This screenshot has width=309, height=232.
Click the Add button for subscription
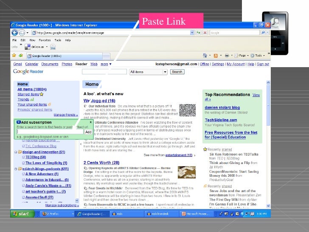88,132
